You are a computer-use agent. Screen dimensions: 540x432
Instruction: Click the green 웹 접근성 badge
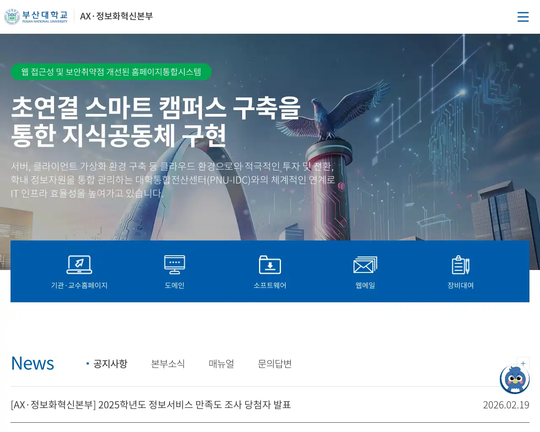point(111,72)
